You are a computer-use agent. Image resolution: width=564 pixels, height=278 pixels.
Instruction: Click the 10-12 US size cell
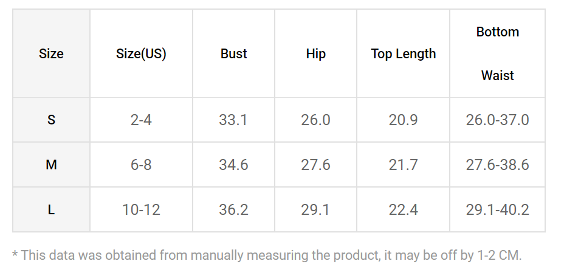pyautogui.click(x=141, y=209)
